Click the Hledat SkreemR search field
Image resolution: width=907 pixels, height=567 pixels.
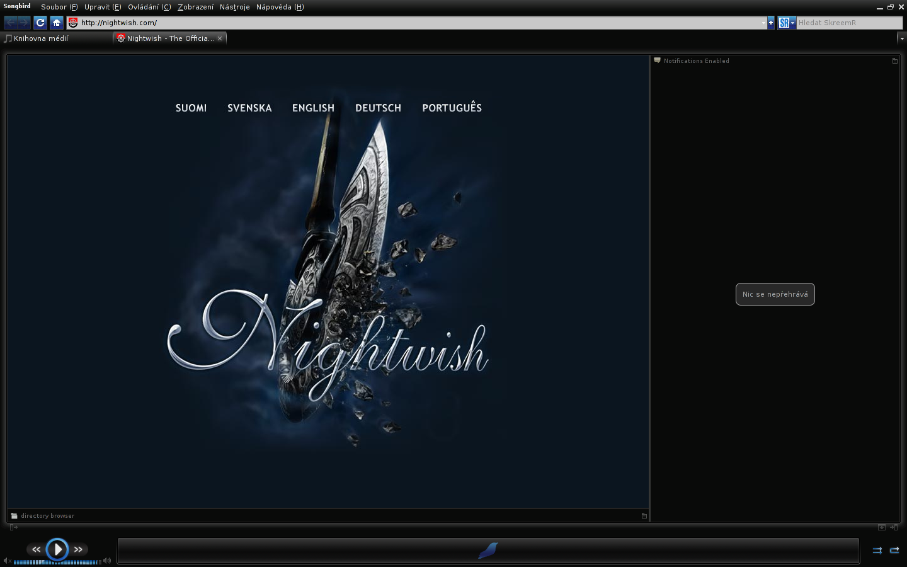849,23
